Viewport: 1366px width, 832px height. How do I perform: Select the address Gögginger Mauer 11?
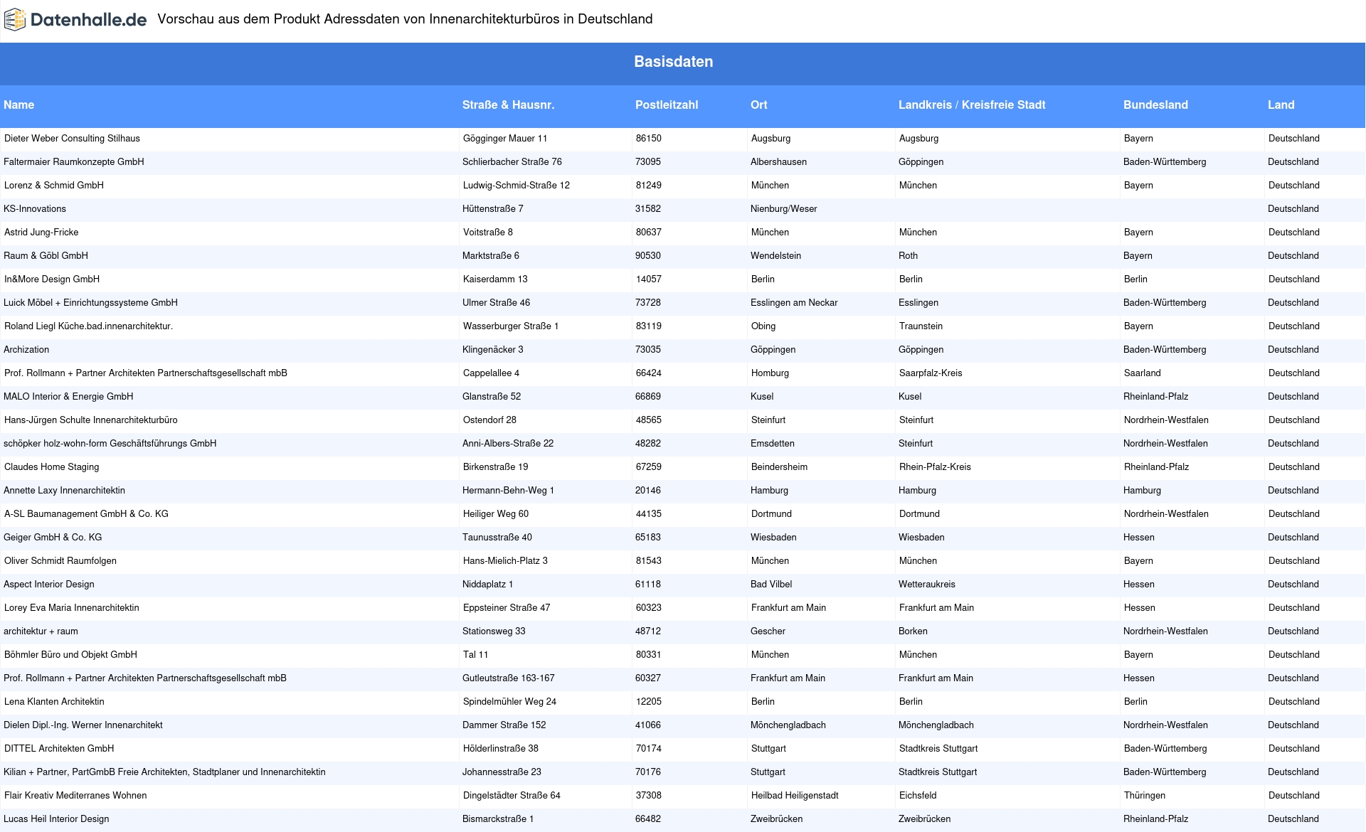(505, 139)
